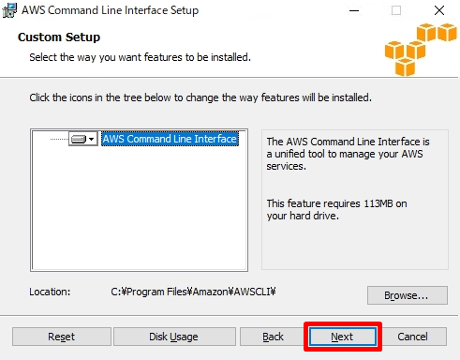Click the hard drive feature icon
This screenshot has height=360, width=460.
(x=79, y=139)
